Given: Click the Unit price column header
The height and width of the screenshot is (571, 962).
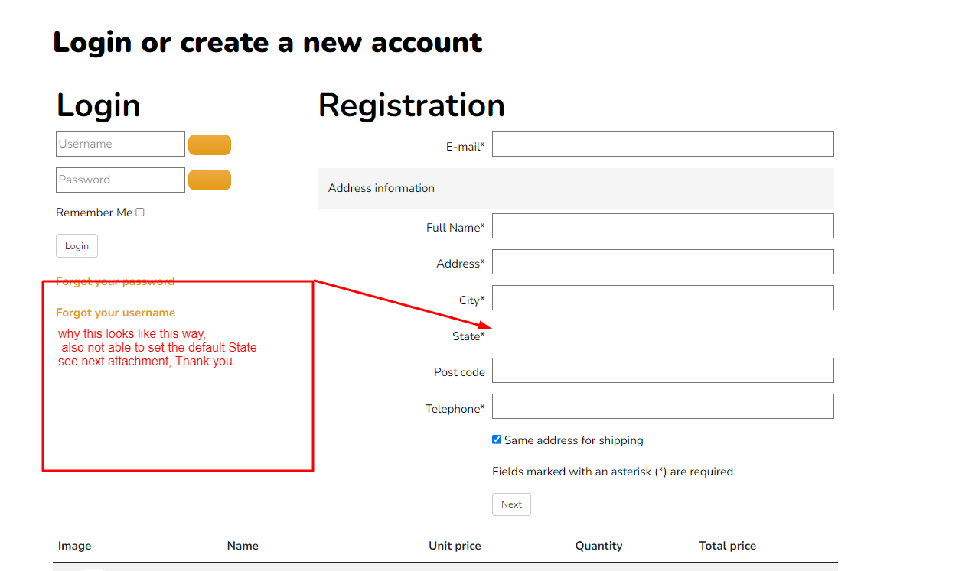Looking at the screenshot, I should [x=455, y=546].
